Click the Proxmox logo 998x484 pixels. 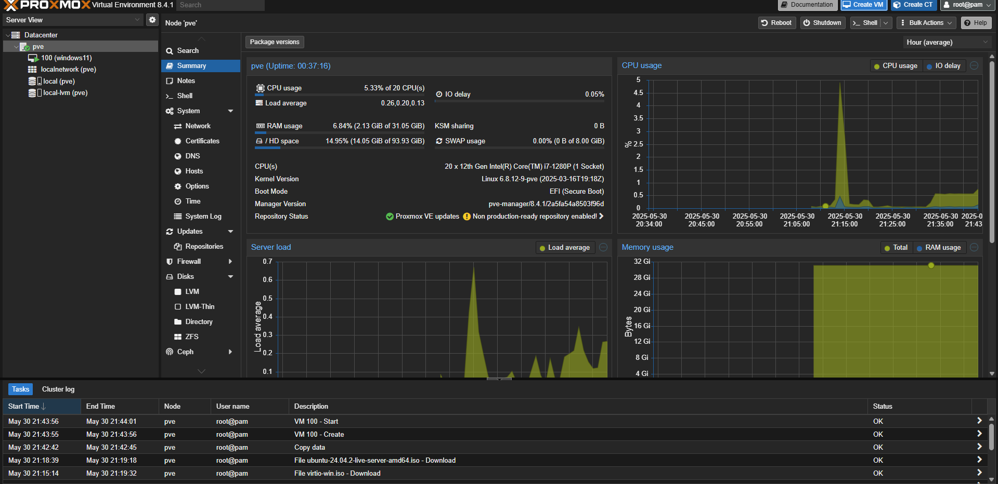(x=47, y=5)
